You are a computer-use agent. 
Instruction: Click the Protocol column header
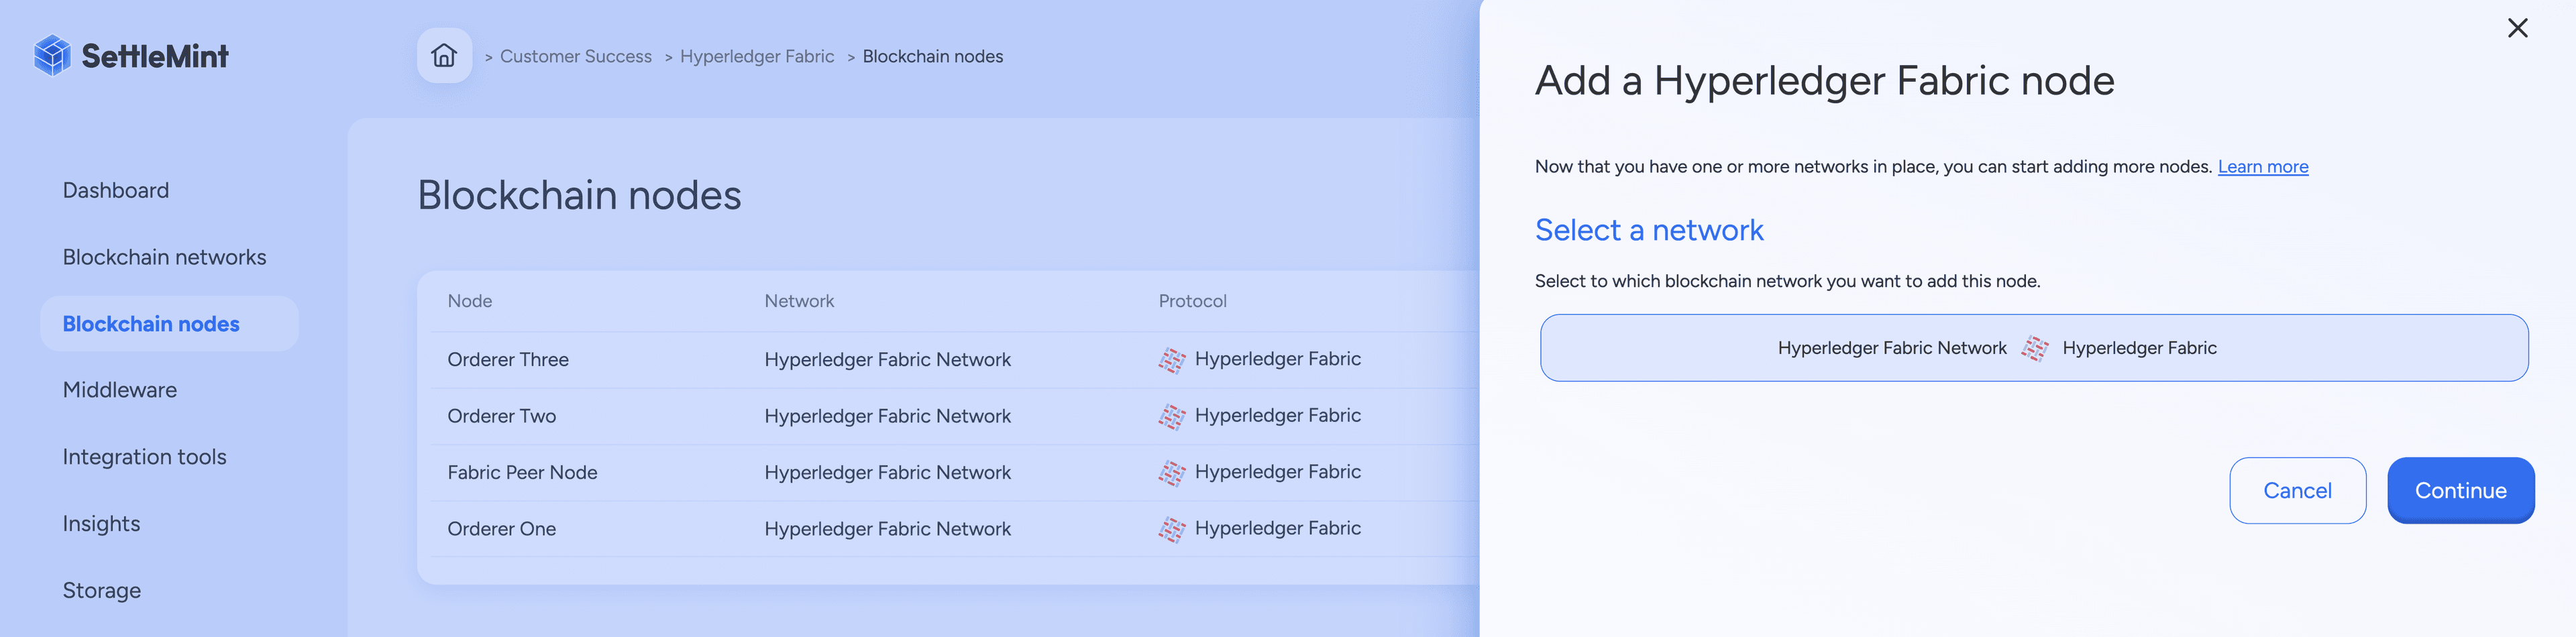[1192, 301]
